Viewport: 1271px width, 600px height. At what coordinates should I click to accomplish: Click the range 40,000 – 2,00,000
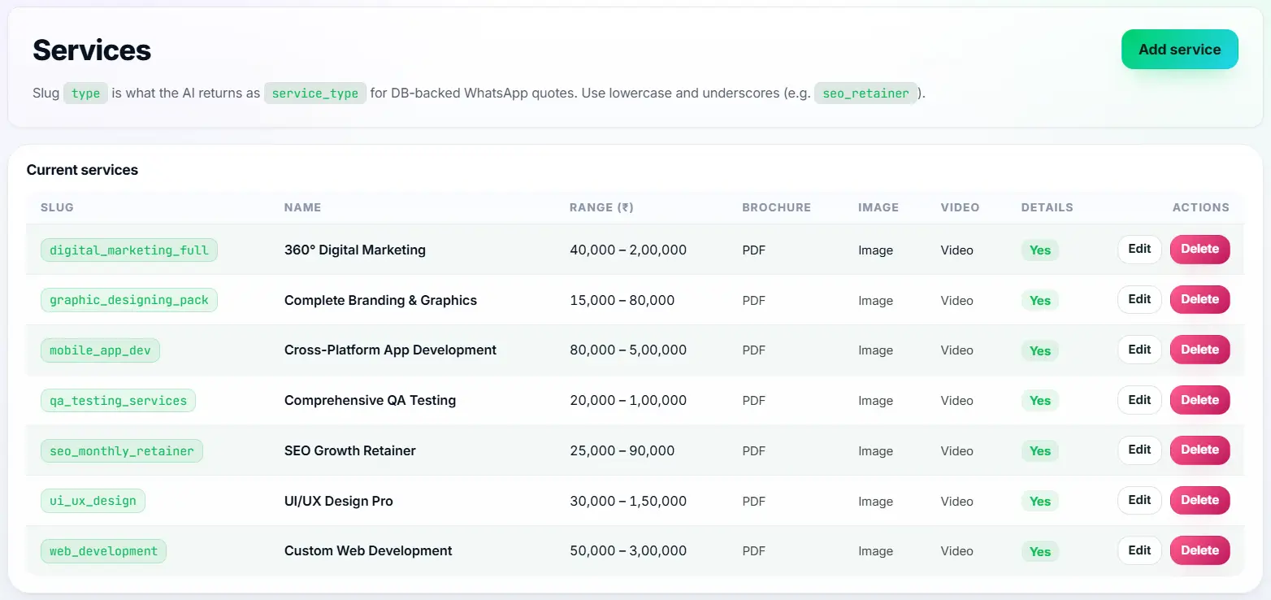point(628,250)
